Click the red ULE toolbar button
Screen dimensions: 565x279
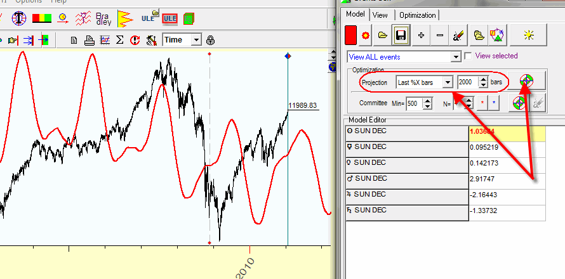point(169,18)
